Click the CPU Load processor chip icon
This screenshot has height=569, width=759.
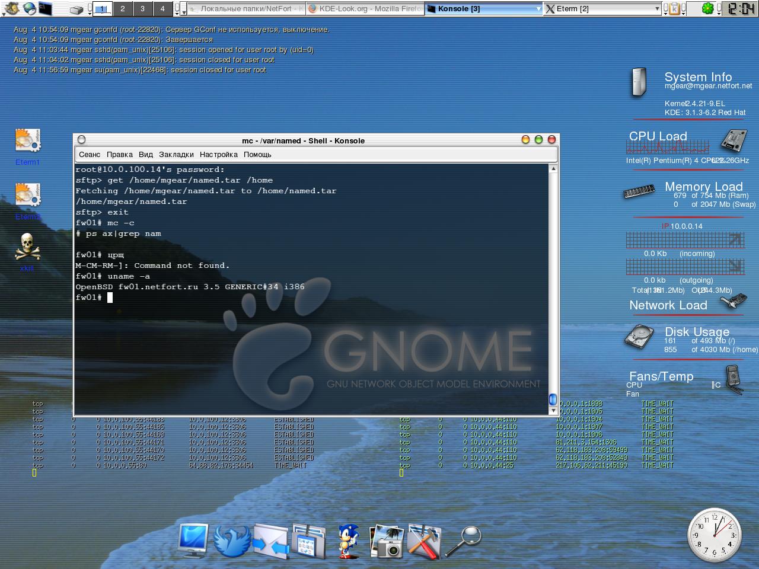734,141
